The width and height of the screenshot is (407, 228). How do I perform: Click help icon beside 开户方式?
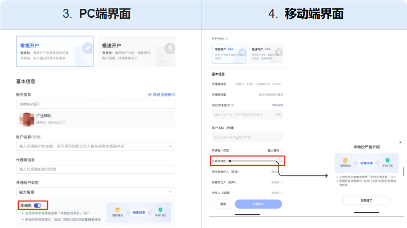click(226, 39)
